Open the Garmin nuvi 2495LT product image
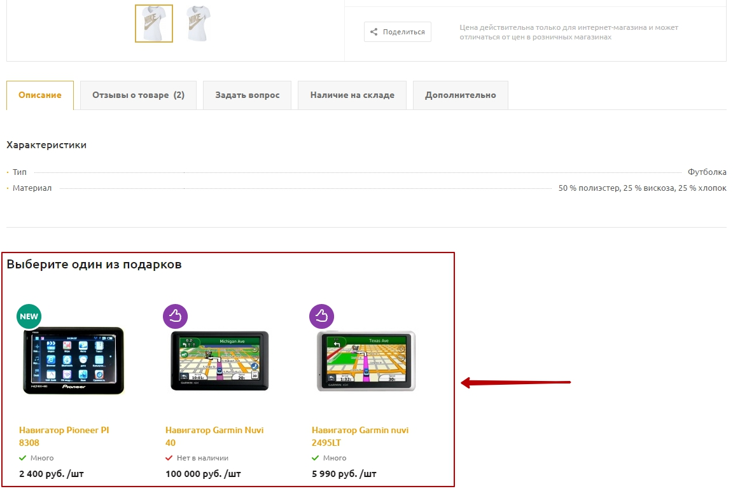The width and height of the screenshot is (733, 491). point(366,361)
